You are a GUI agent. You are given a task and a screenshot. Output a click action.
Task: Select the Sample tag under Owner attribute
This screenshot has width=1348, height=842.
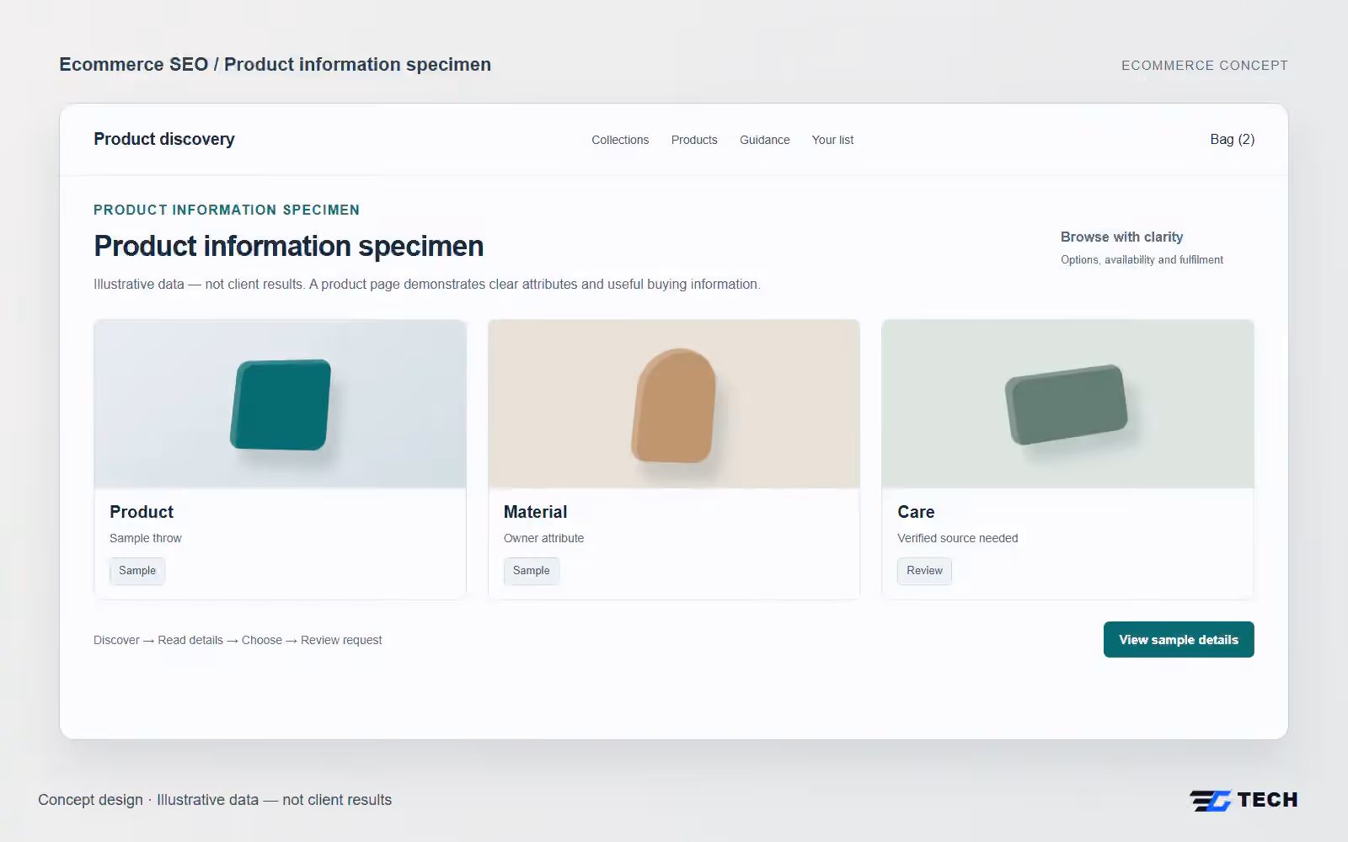coord(532,571)
